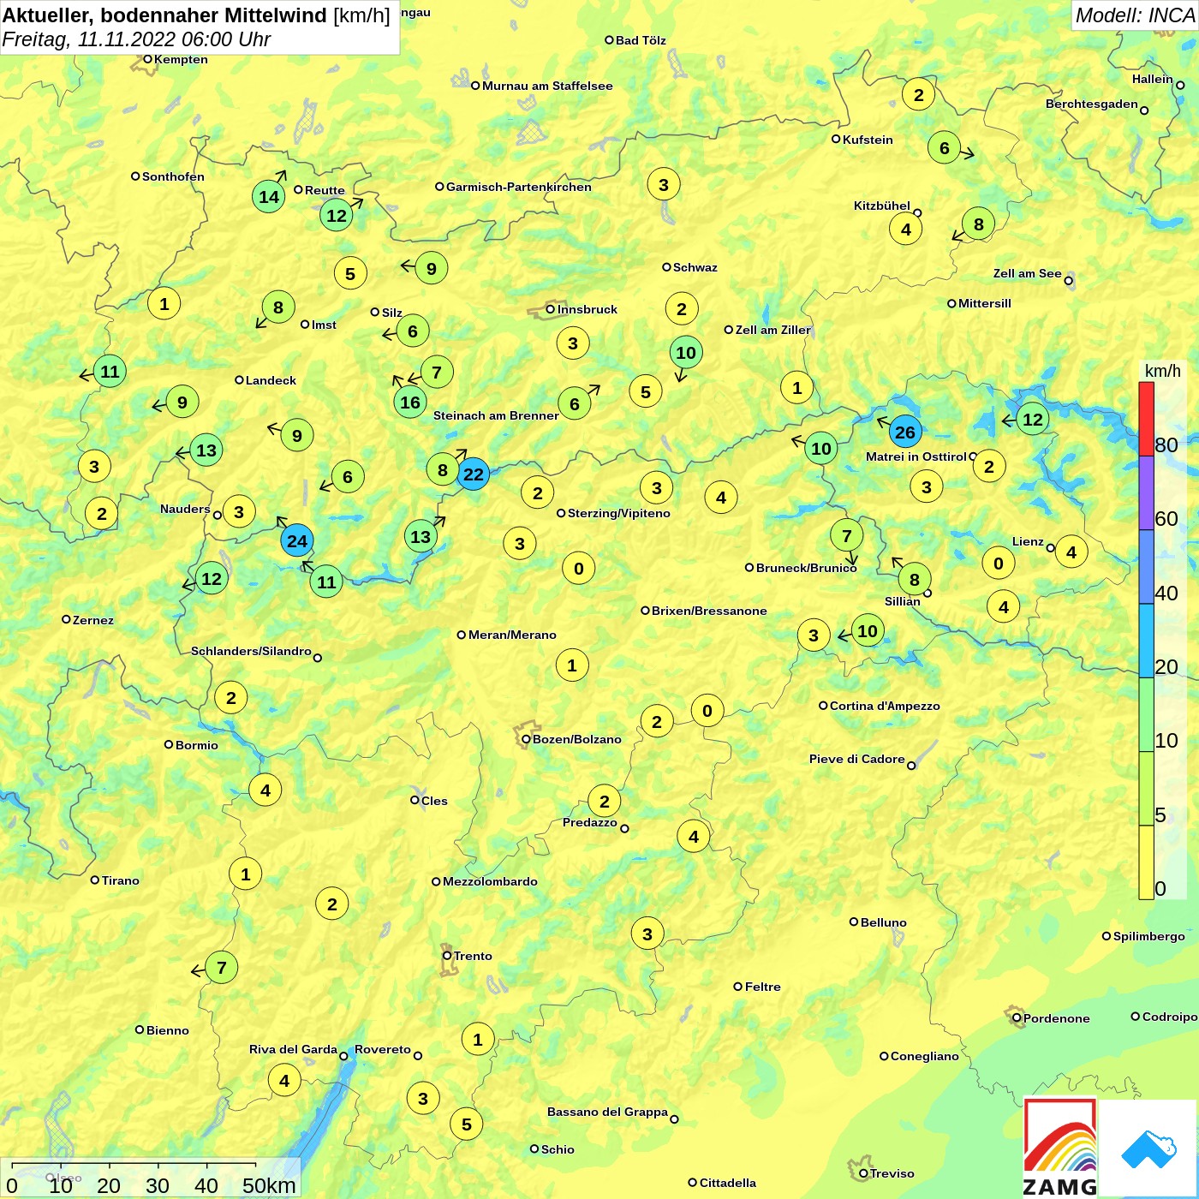
Task: Click the Berchtesgaden label
Action: point(1091,104)
